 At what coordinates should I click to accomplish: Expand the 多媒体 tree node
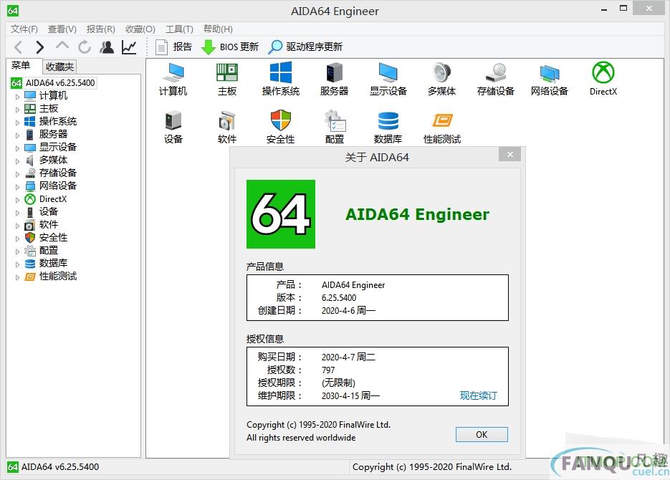pyautogui.click(x=17, y=161)
